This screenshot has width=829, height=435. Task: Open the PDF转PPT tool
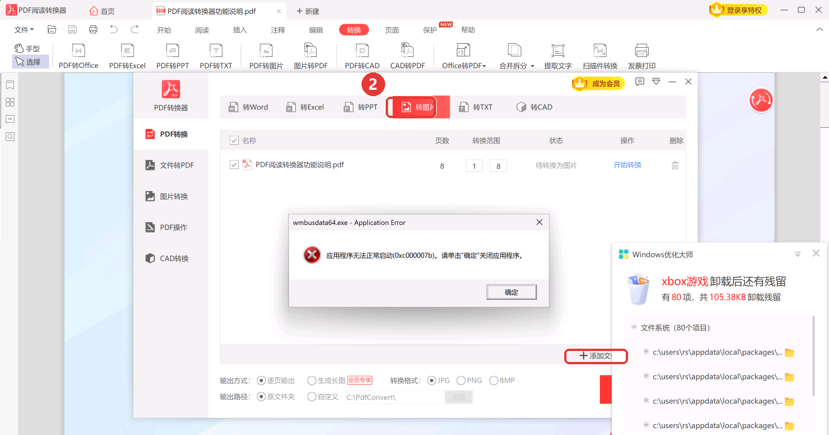[x=172, y=57]
